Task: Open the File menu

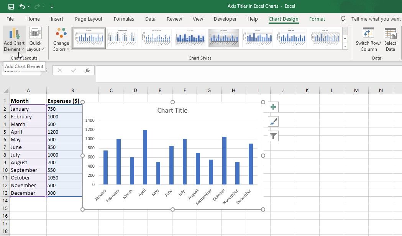Action: 10,19
